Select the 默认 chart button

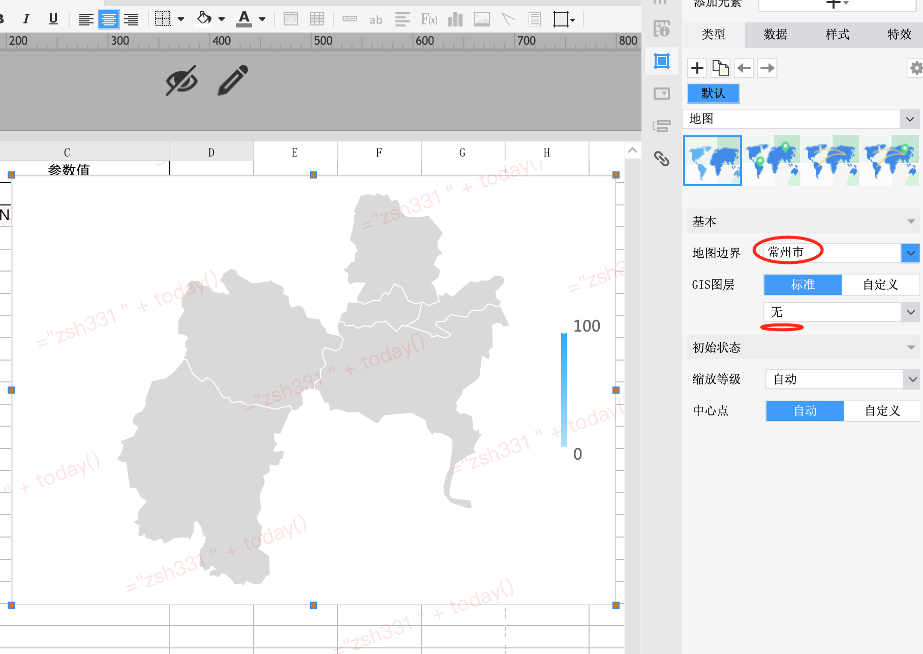click(713, 94)
